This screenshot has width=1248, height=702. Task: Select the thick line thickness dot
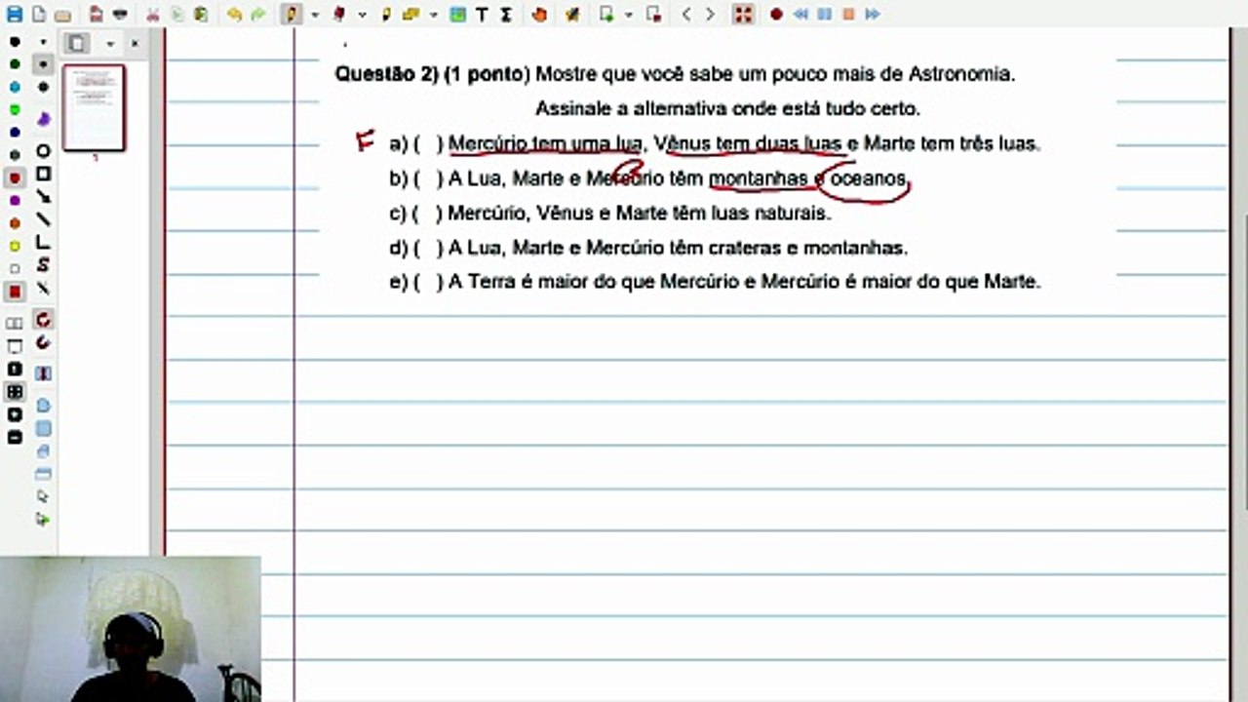[x=43, y=87]
